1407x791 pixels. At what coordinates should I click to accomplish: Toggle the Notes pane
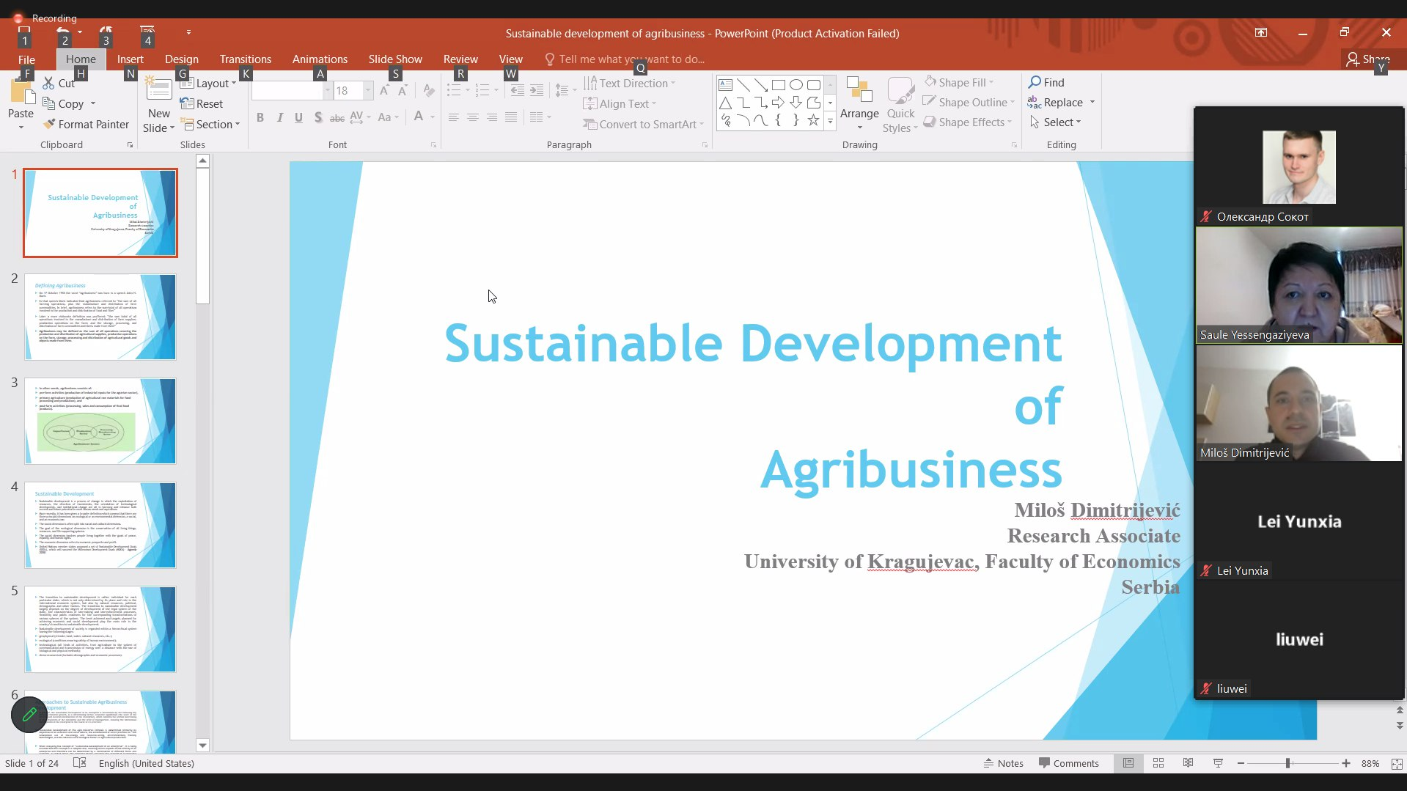1003,763
